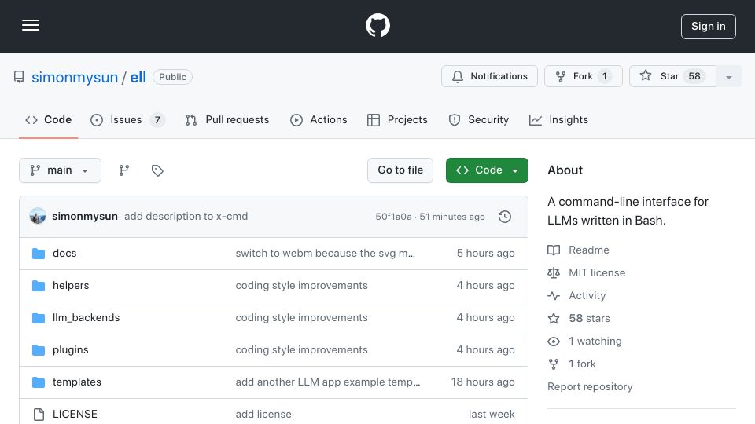Click the license scale icon

point(554,272)
